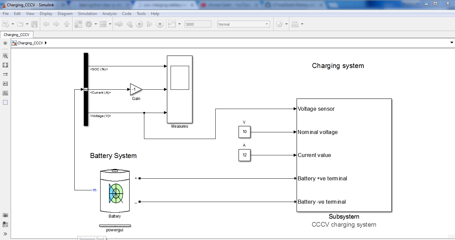This screenshot has width=455, height=240.
Task: Select the Measures scope block
Action: coord(180,89)
